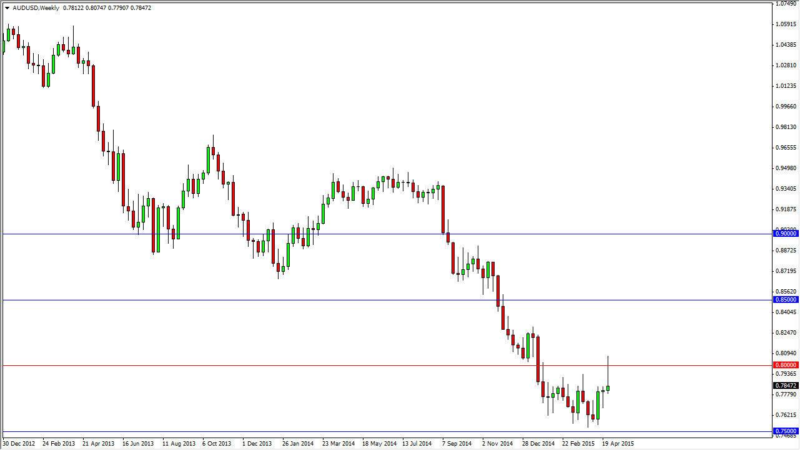The width and height of the screenshot is (800, 450).
Task: Click the red 0.80000 price label
Action: 786,364
